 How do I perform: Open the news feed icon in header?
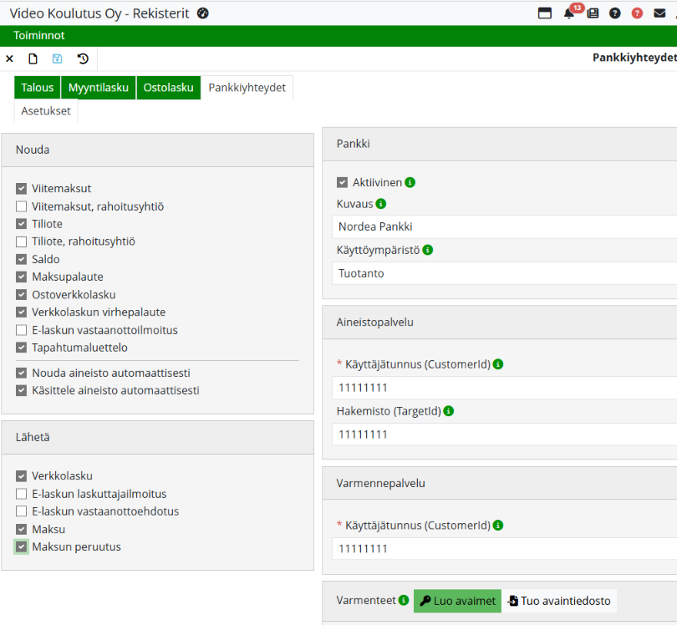[593, 13]
